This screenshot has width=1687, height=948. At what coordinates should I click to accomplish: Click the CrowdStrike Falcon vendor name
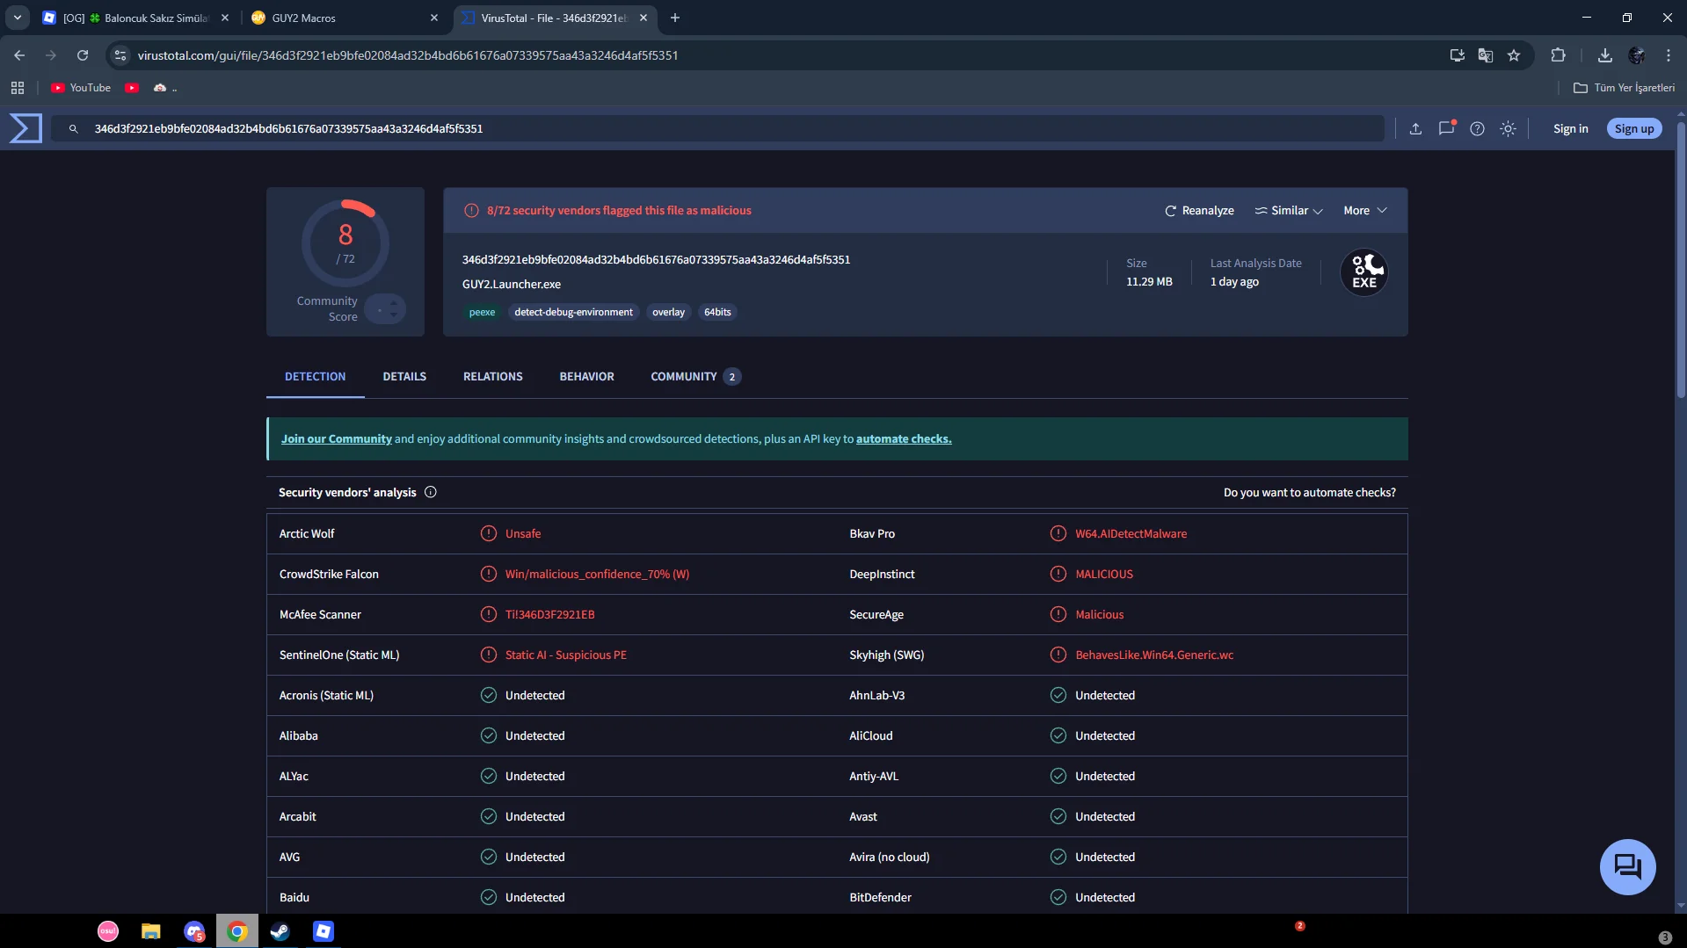click(329, 575)
